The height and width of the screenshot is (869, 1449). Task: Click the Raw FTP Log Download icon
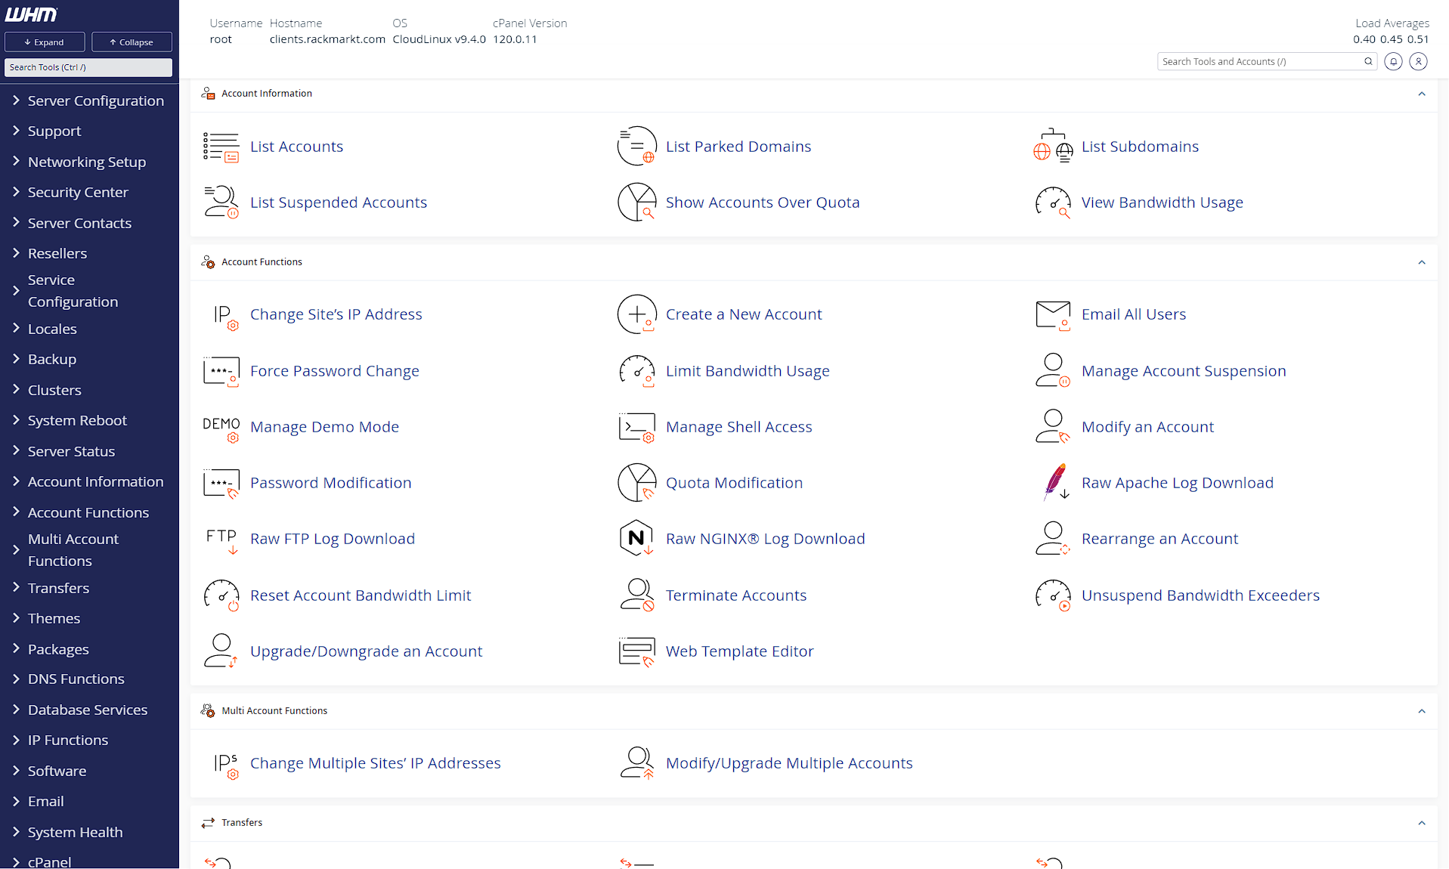coord(221,540)
